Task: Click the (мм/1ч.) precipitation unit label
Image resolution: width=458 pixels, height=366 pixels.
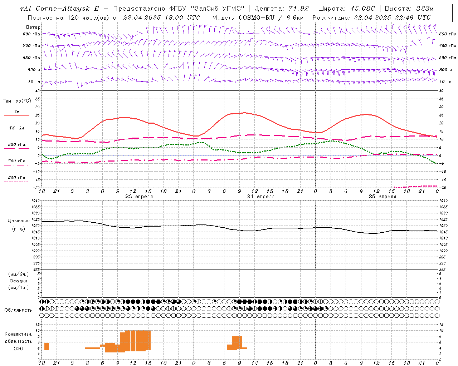Action: 19,288
